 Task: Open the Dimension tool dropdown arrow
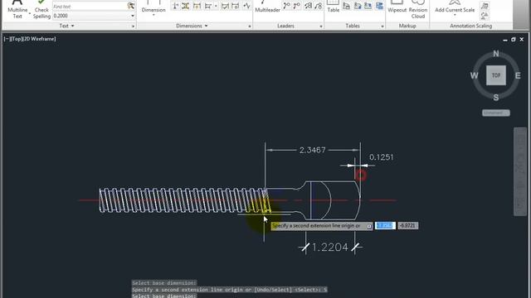(153, 15)
